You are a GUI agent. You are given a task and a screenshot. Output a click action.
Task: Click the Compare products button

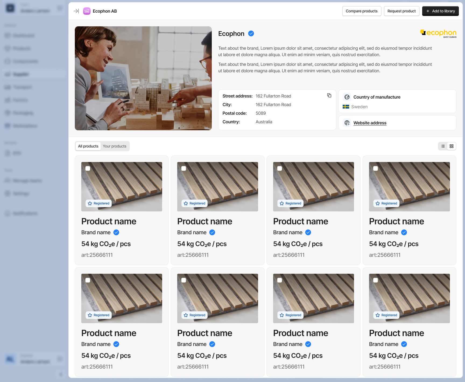tap(362, 11)
